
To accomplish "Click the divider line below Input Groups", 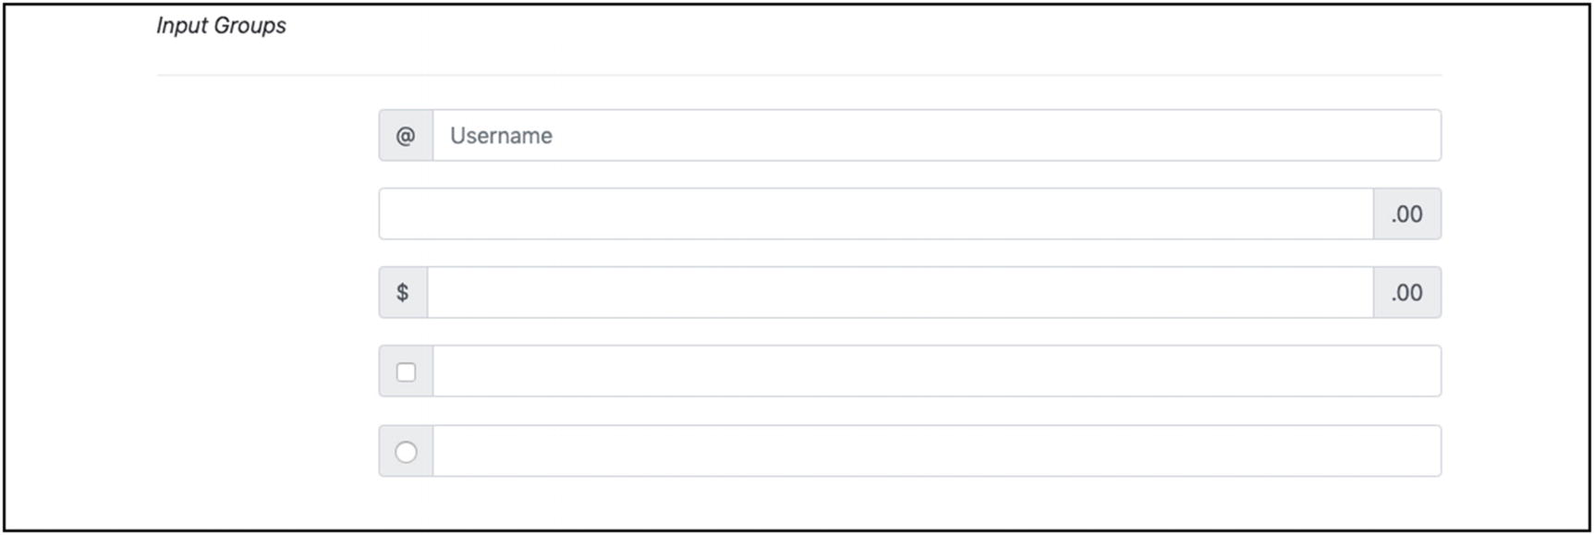I will click(x=798, y=75).
